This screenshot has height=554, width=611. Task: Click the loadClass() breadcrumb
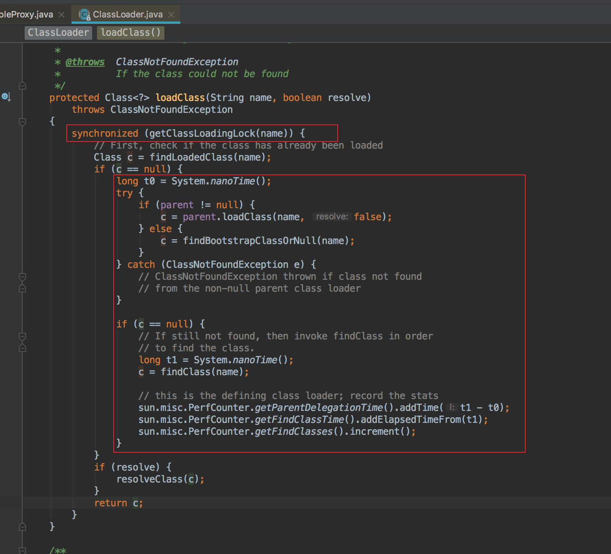click(131, 33)
